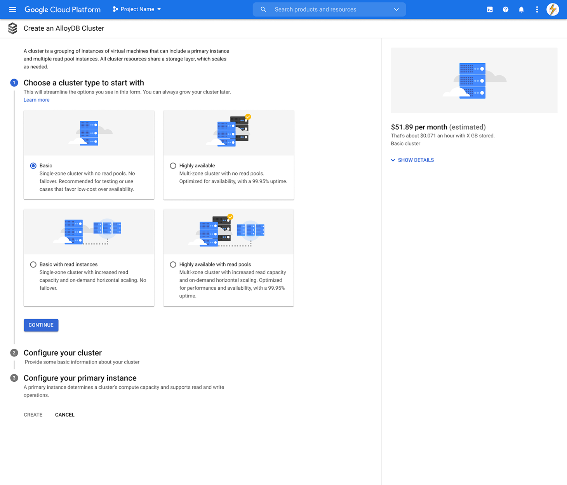567x485 pixels.
Task: Open the three-dot more options menu
Action: pyautogui.click(x=537, y=9)
